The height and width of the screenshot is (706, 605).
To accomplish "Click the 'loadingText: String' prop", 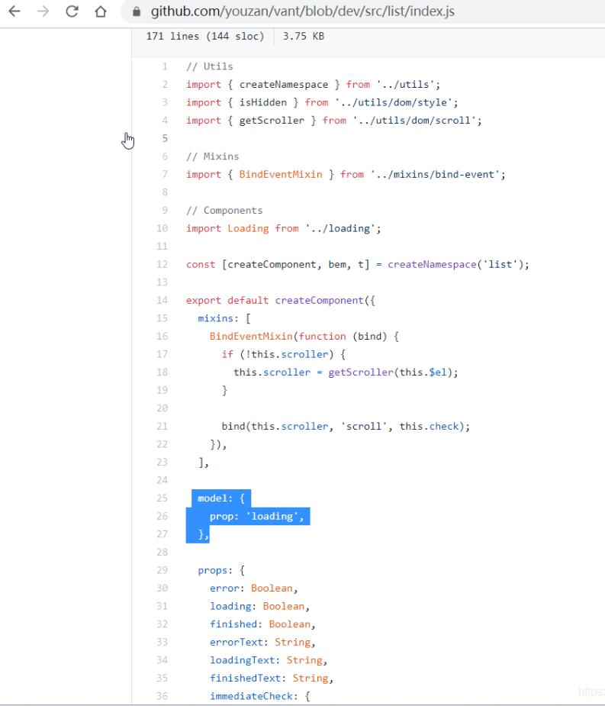I will 266,660.
